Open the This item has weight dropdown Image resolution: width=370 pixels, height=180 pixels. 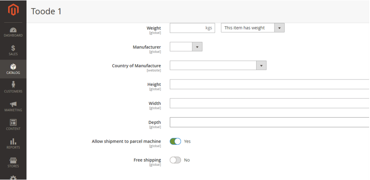[x=253, y=28]
